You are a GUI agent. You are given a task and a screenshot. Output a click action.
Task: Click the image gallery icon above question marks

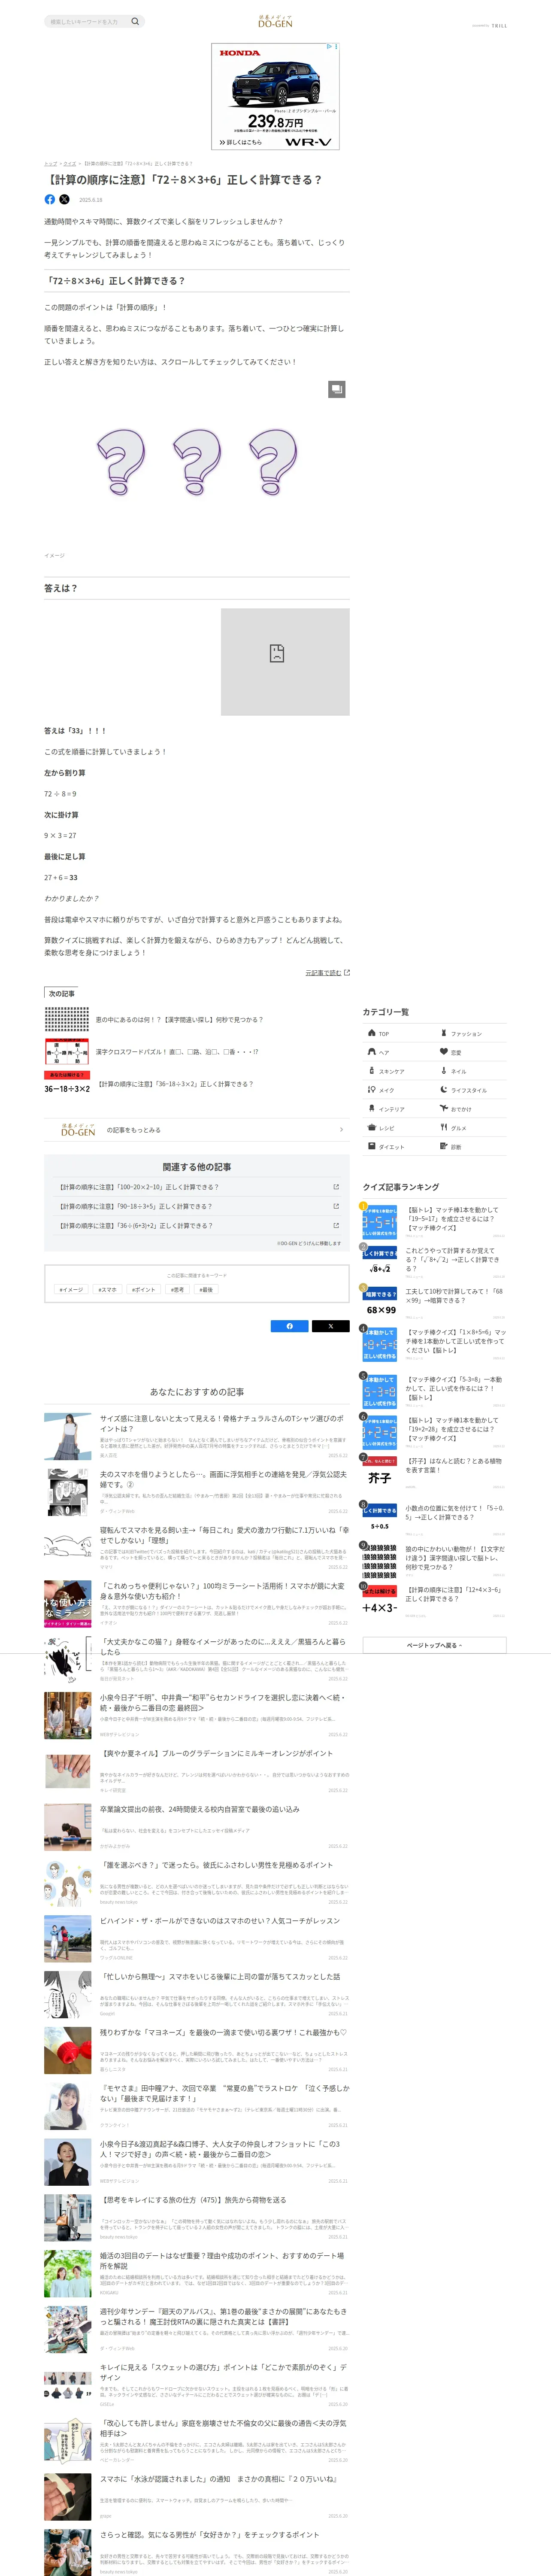coord(337,389)
